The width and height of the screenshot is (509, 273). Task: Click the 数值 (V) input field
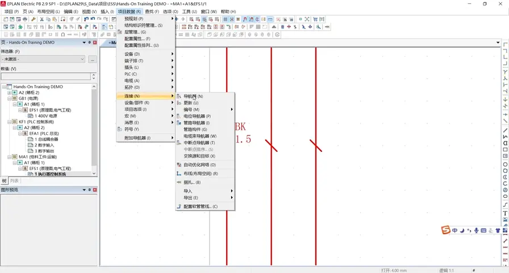click(x=46, y=76)
